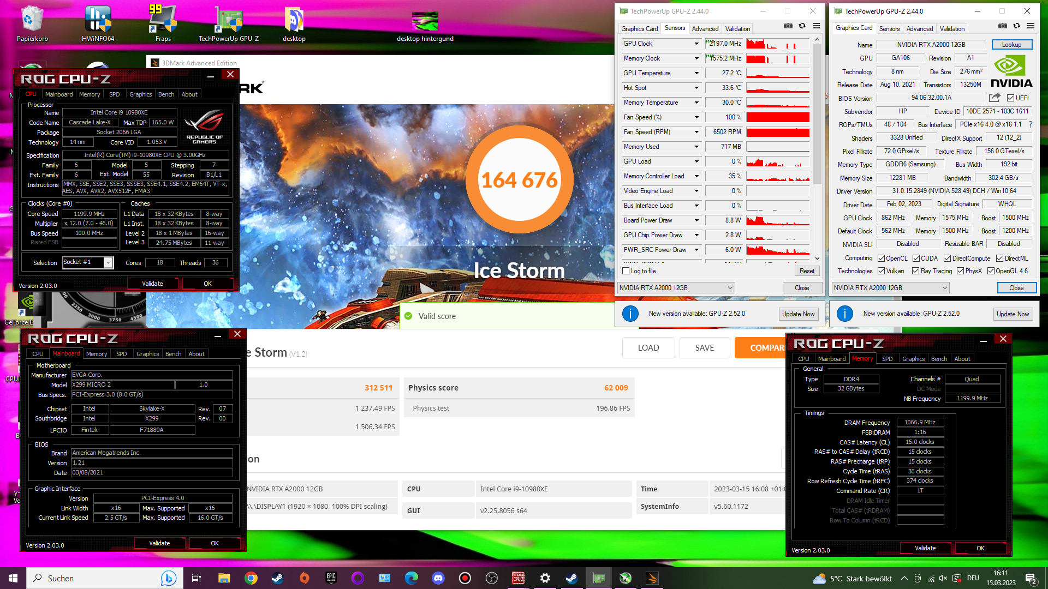The width and height of the screenshot is (1048, 589).
Task: Open 3DMark from the taskbar
Action: click(652, 578)
